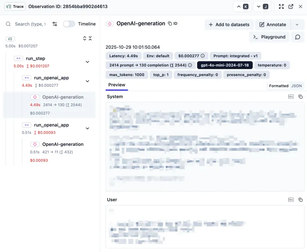Image resolution: width=307 pixels, height=252 pixels.
Task: Select OpenAI-generation 0.51s tree row
Action: pyautogui.click(x=58, y=152)
